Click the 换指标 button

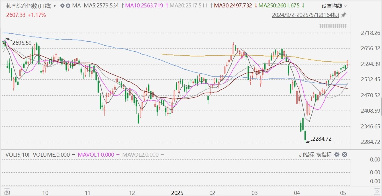324,155
